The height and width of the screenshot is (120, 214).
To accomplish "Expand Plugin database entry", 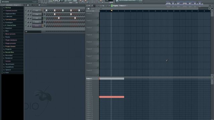I will 11,40.
